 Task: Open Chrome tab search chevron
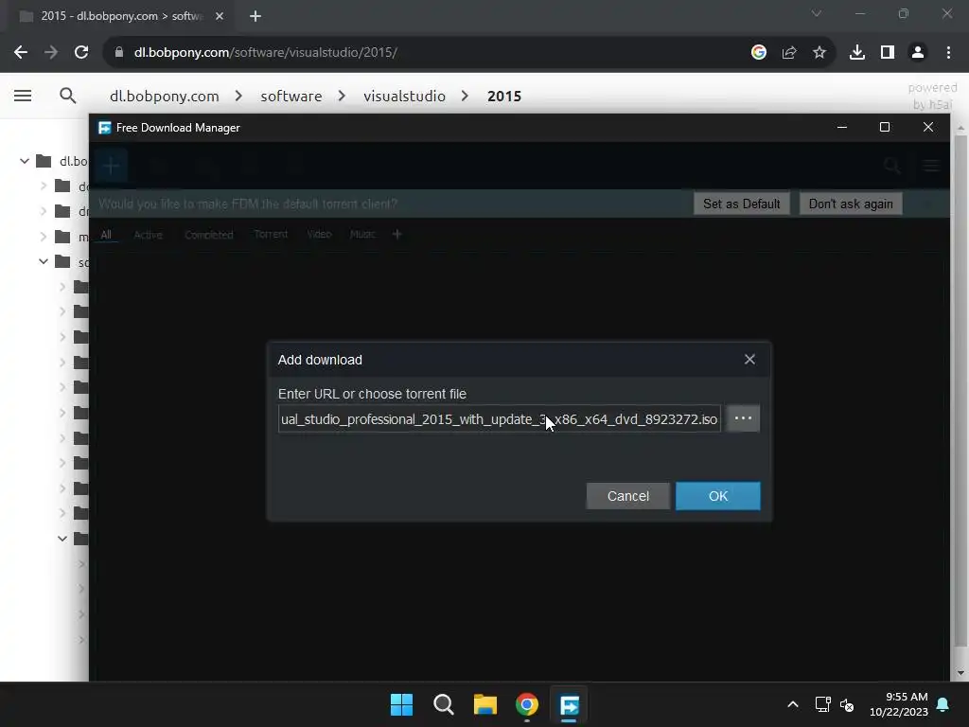click(817, 13)
